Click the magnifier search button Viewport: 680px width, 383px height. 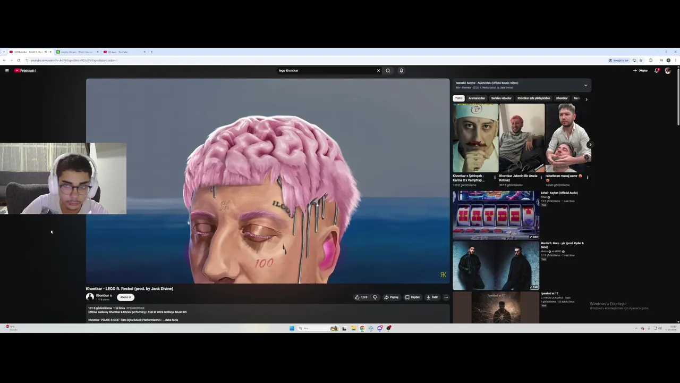coord(388,70)
